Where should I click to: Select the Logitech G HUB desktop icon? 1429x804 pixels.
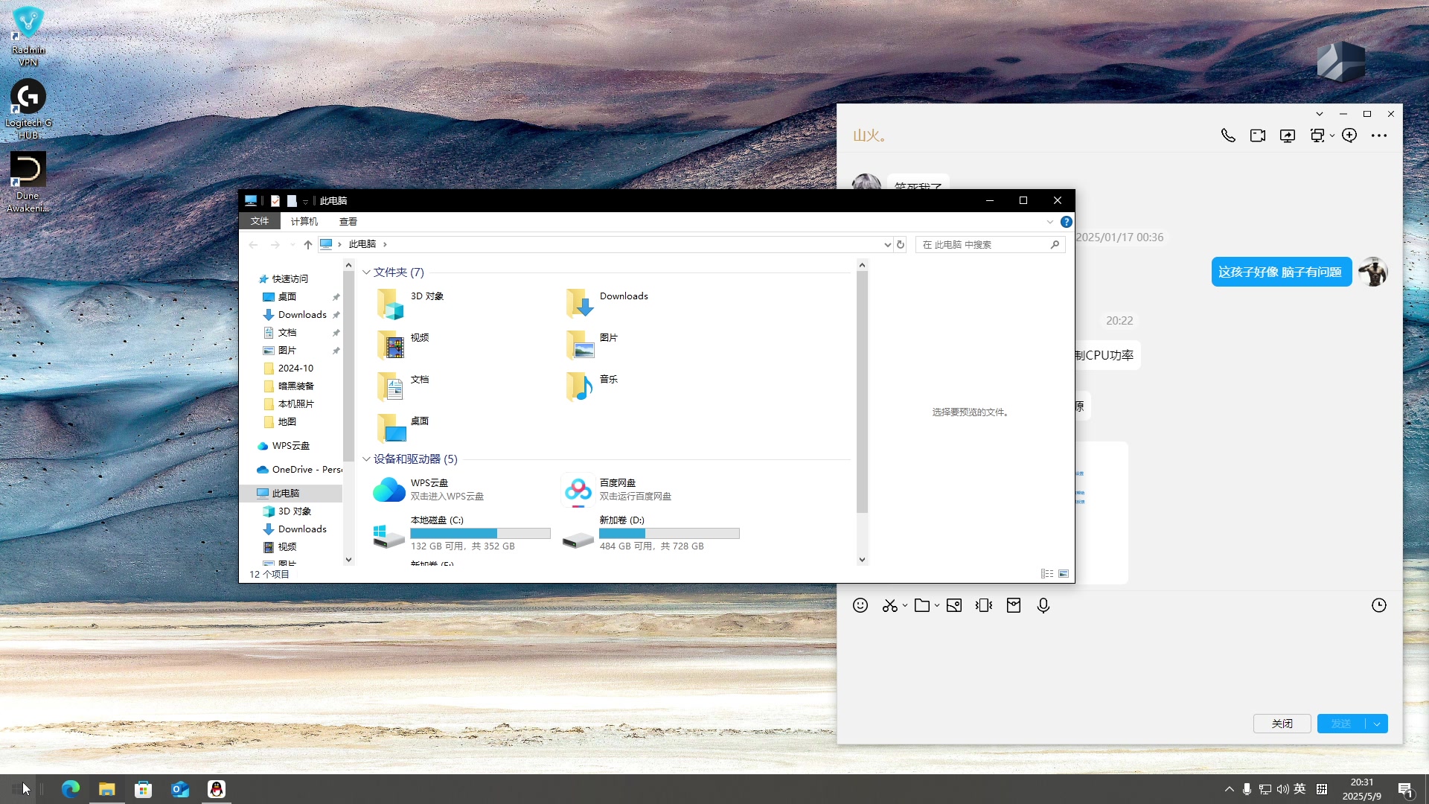point(28,109)
